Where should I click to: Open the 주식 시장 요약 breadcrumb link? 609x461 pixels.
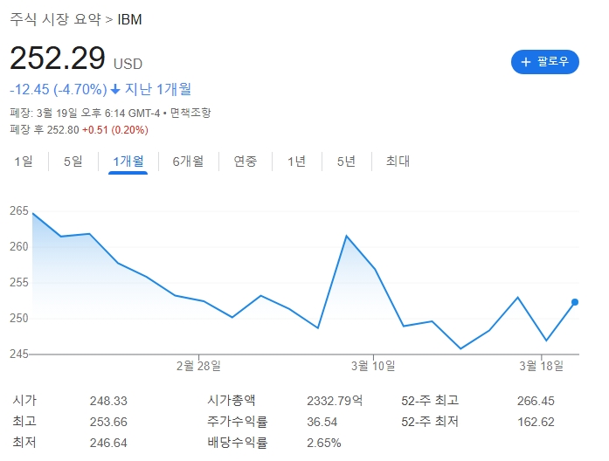(x=56, y=19)
